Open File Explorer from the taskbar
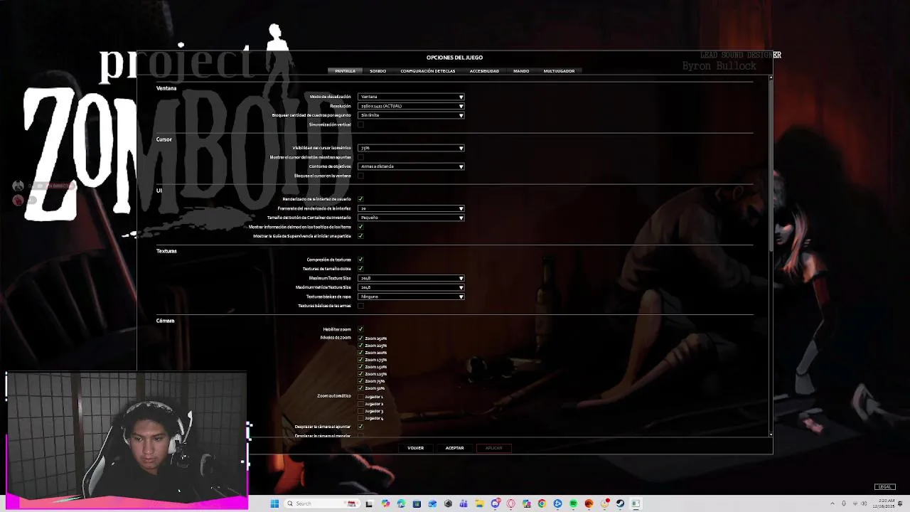 click(x=480, y=503)
